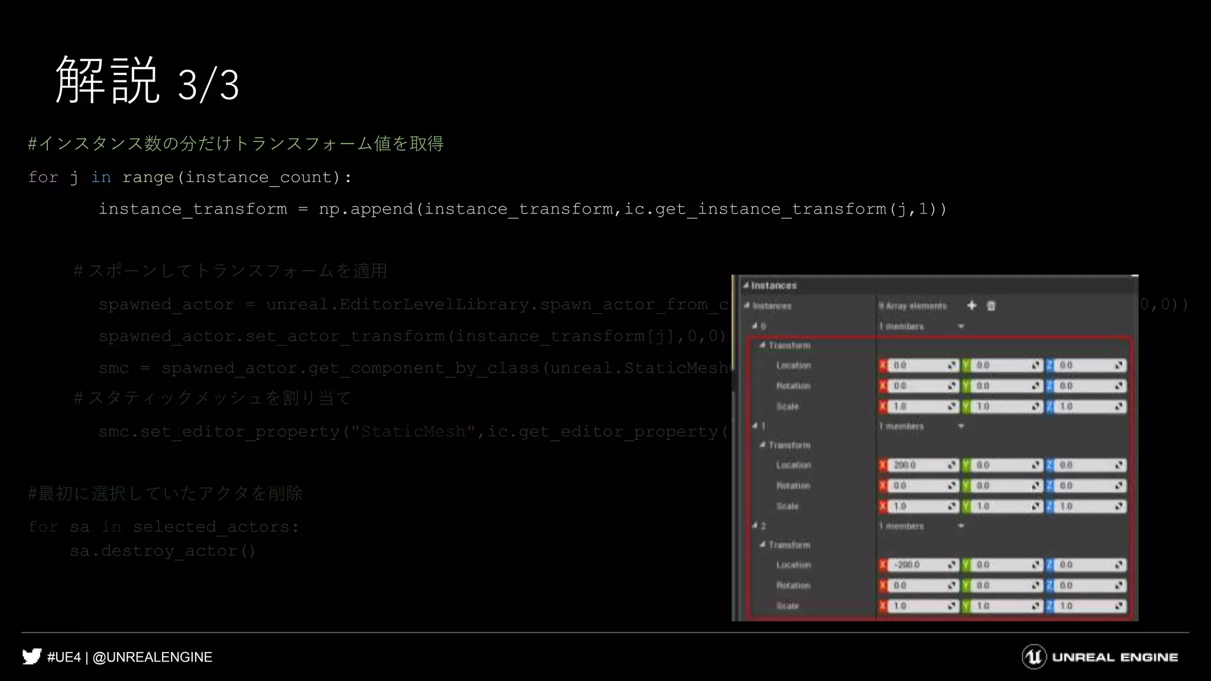1211x681 pixels.
Task: Click the spin arrows on instance 1 Location X
Action: tap(952, 465)
